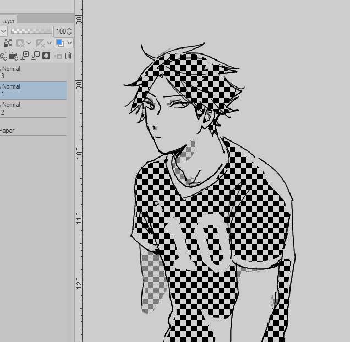350x342 pixels.
Task: Click the opacity value field showing 100
Action: pyautogui.click(x=61, y=31)
